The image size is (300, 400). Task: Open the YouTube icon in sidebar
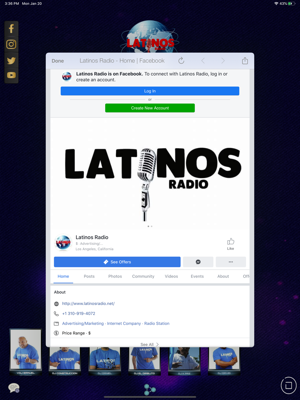(11, 75)
